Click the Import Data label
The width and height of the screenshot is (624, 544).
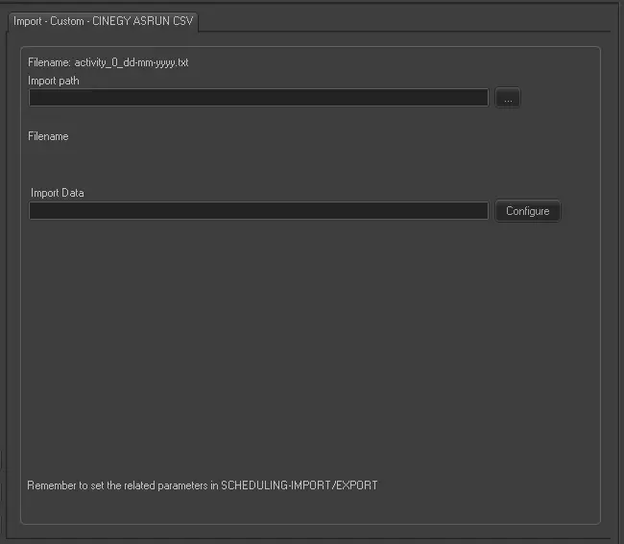[x=58, y=193]
